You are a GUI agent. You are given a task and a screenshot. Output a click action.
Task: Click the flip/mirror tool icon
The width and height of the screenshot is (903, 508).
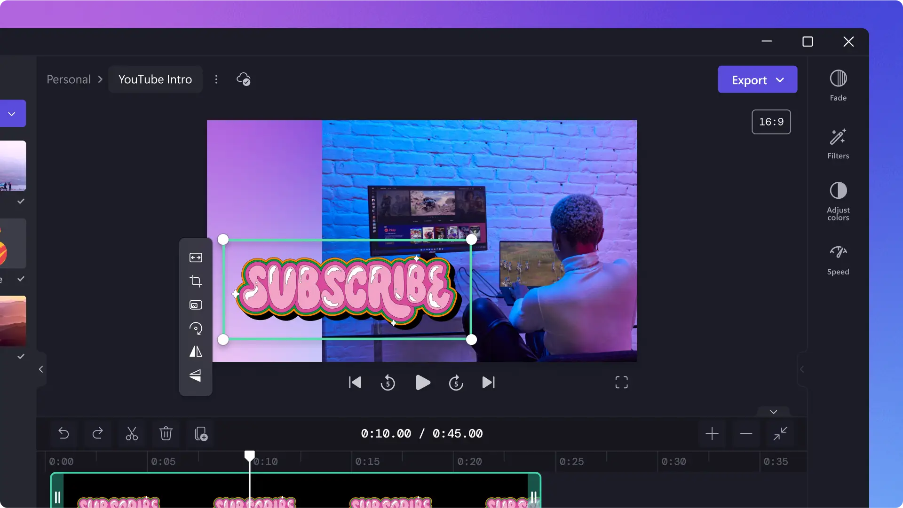pos(195,351)
